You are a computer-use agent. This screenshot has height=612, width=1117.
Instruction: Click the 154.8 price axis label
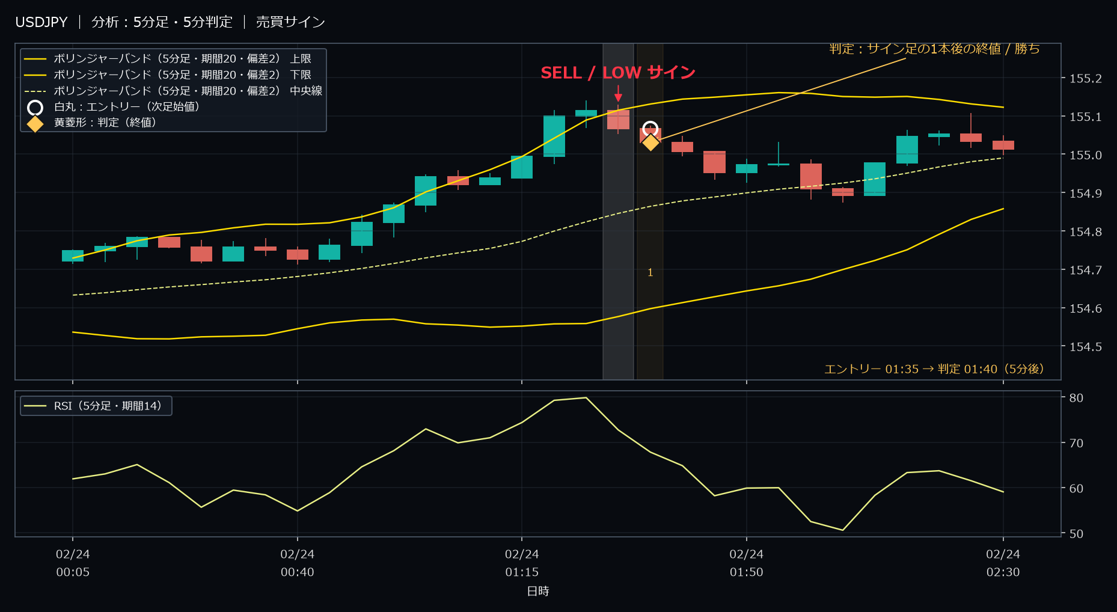pyautogui.click(x=1086, y=232)
